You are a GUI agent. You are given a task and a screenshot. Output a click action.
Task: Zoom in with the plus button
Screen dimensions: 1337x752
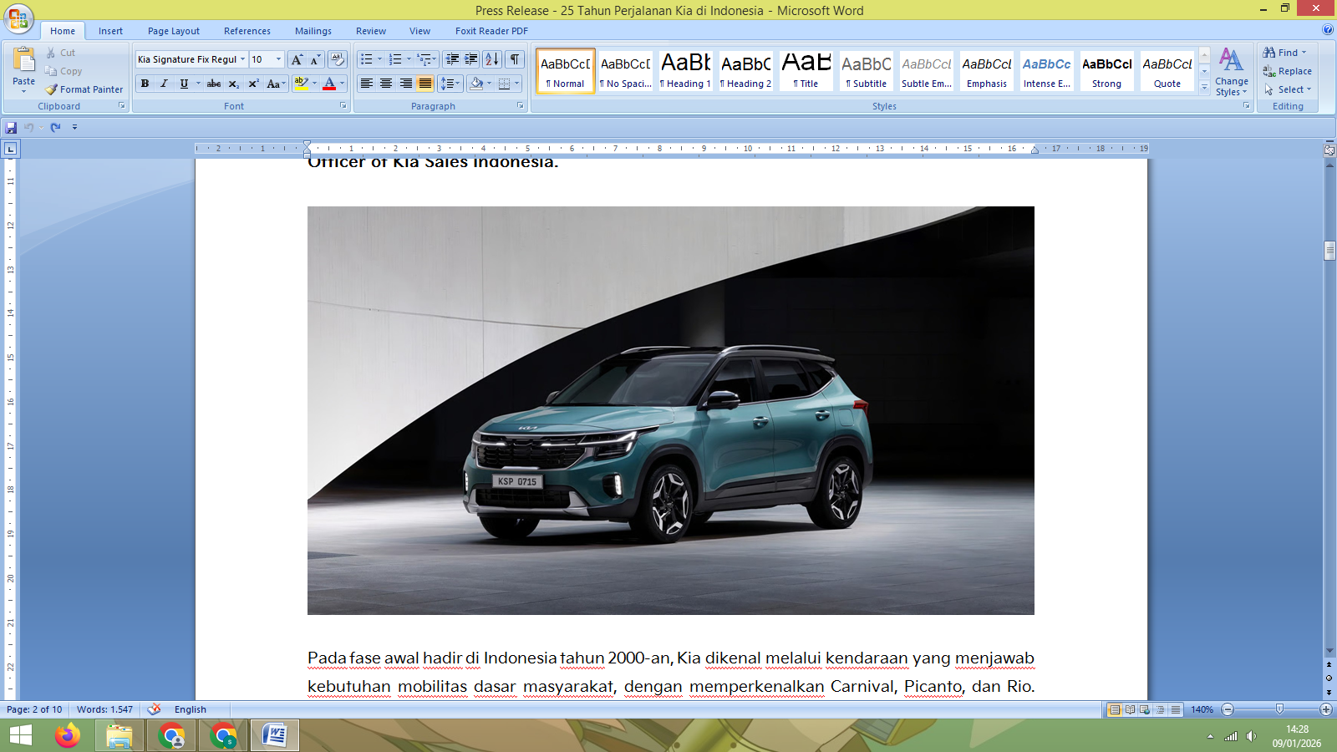[x=1325, y=709]
